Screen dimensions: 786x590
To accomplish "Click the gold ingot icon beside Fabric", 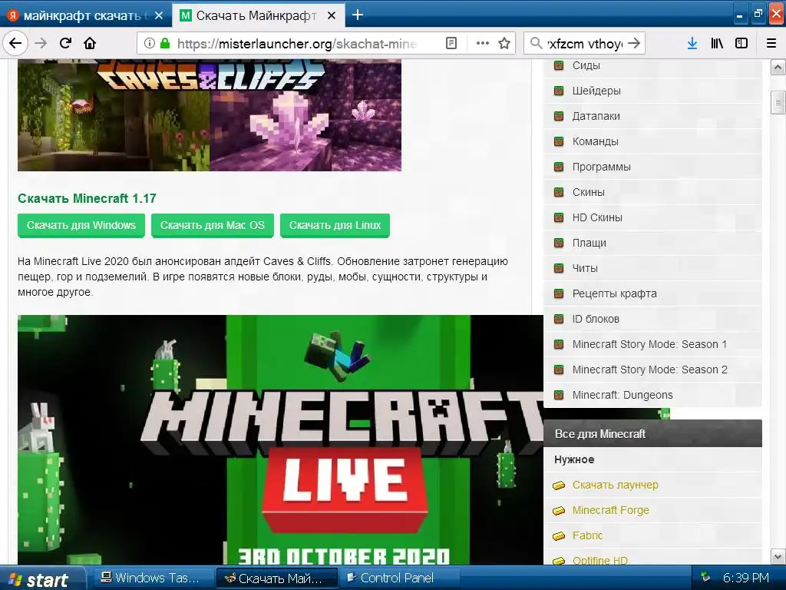I will pos(559,535).
